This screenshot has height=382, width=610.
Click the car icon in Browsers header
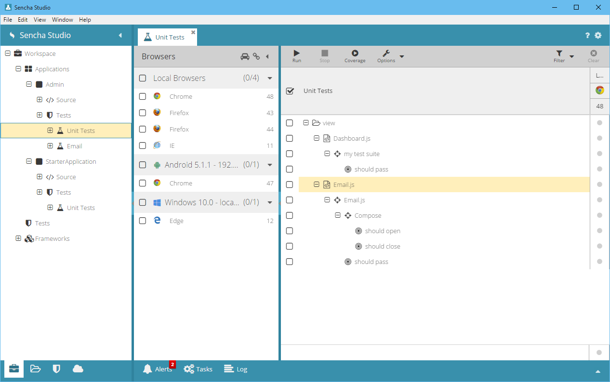tap(245, 56)
